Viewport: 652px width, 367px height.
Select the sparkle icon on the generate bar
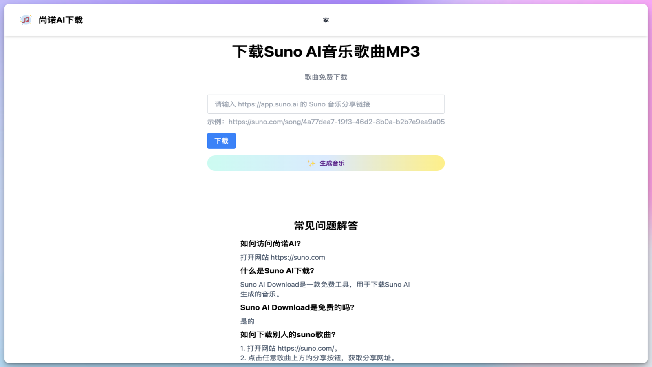pos(311,163)
